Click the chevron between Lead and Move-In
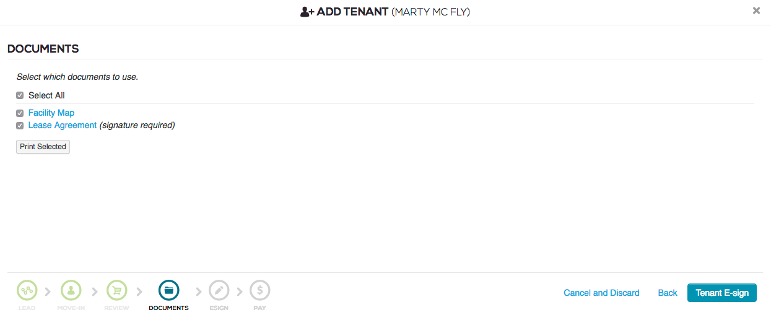The height and width of the screenshot is (320, 771). pyautogui.click(x=48, y=292)
